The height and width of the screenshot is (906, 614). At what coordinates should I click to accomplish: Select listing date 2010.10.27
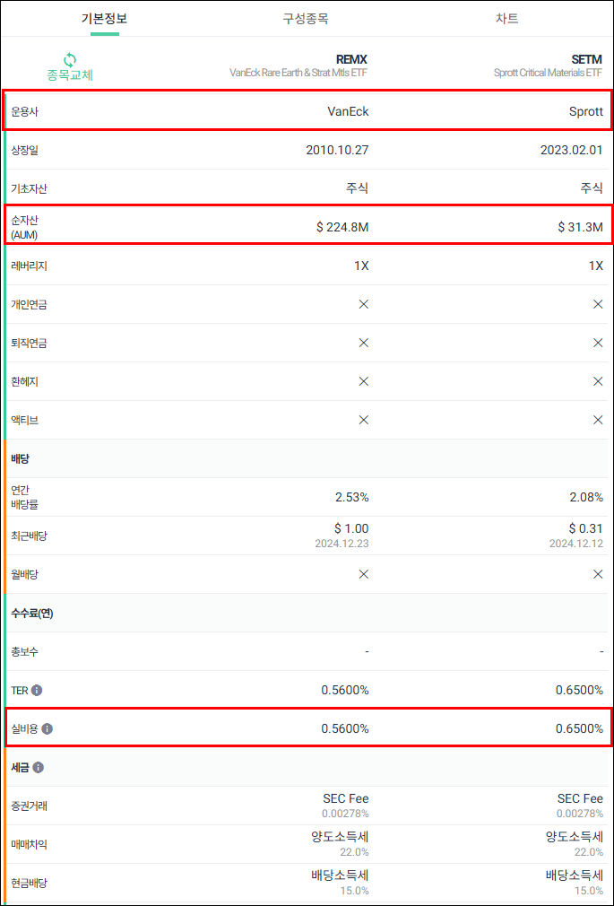pos(337,150)
